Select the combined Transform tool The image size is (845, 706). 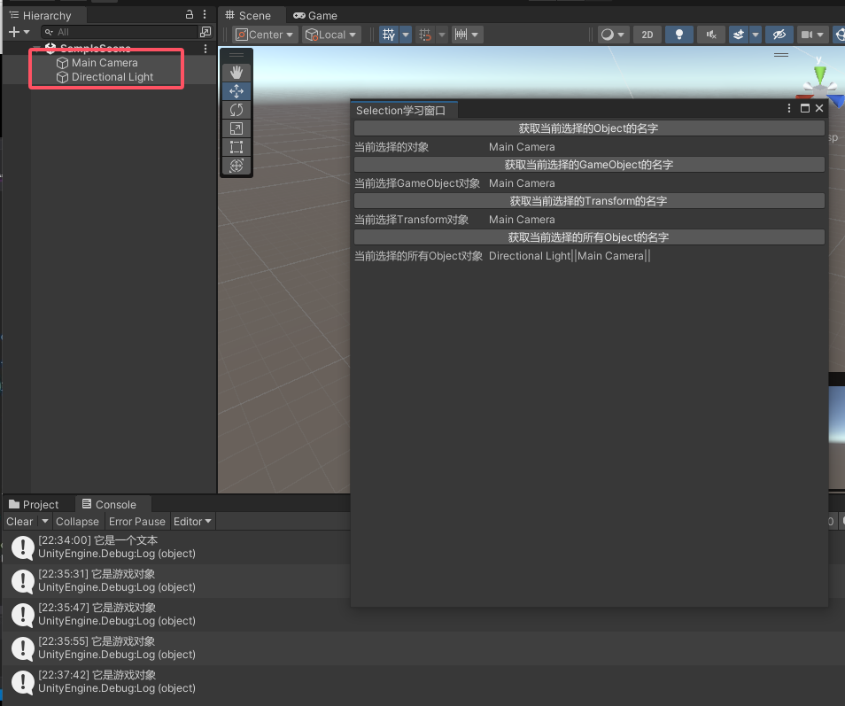(236, 166)
